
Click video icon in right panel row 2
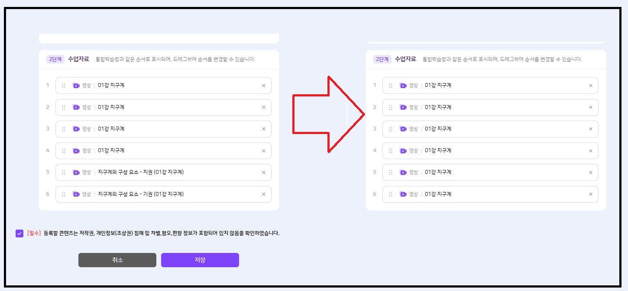(x=403, y=107)
